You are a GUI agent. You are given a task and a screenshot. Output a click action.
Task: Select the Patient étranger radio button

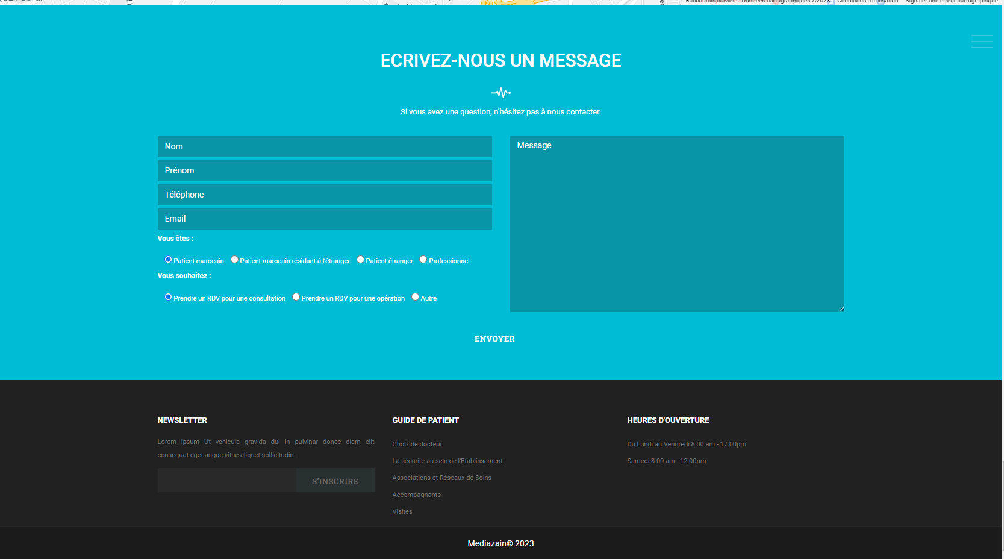(360, 260)
